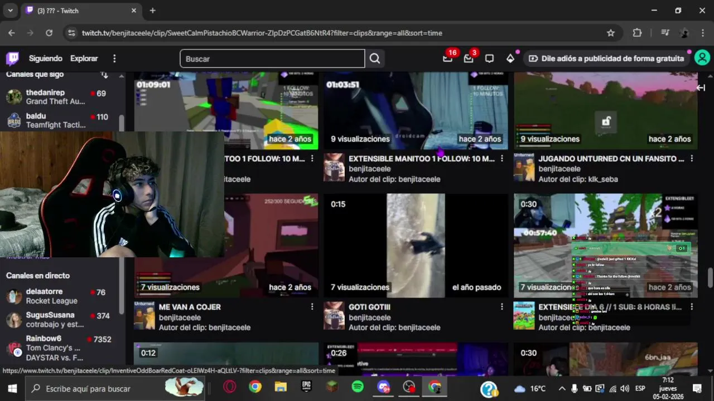The width and height of the screenshot is (714, 401).
Task: Open Epic Games launcher from taskbar
Action: tap(306, 387)
